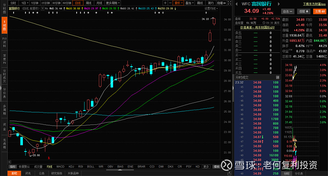Open 股吧 bottom tab

click(x=14, y=173)
